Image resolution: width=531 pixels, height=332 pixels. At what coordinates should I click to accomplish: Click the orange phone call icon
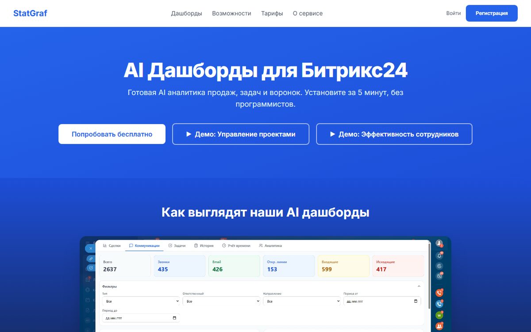click(439, 293)
